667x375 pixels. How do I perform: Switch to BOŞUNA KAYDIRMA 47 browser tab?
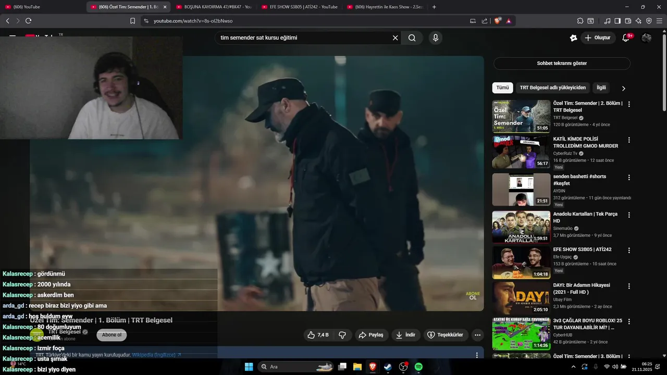214,7
